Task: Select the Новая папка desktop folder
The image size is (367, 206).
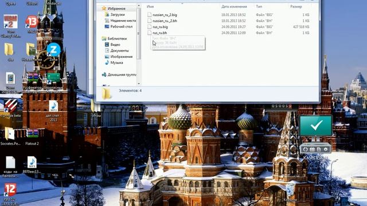Action: 32,52
